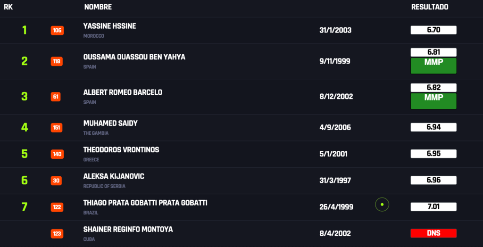Select the bib badge numbered 61

(56, 97)
